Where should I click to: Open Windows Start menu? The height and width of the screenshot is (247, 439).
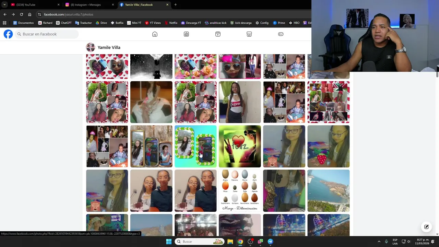169,242
